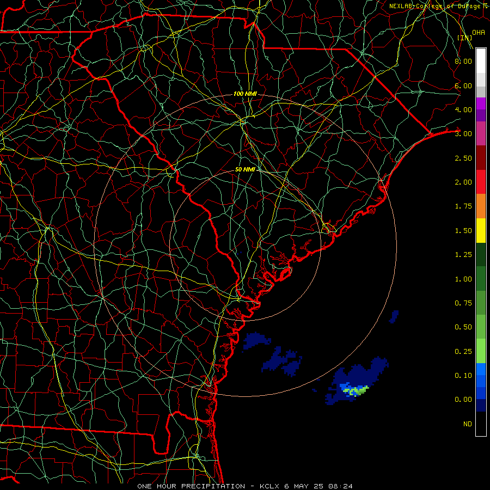Click the ND legend label
The height and width of the screenshot is (490, 490).
click(x=468, y=424)
